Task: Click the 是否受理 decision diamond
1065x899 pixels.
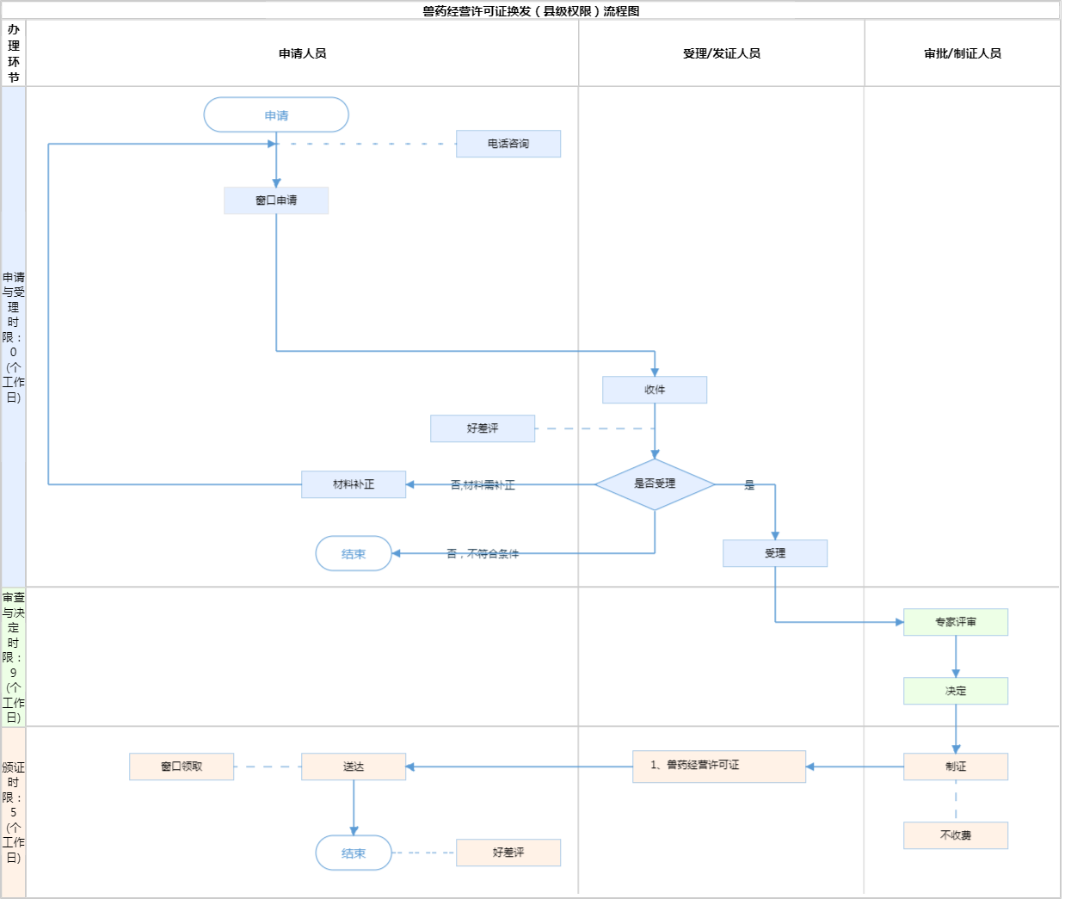Action: [655, 484]
